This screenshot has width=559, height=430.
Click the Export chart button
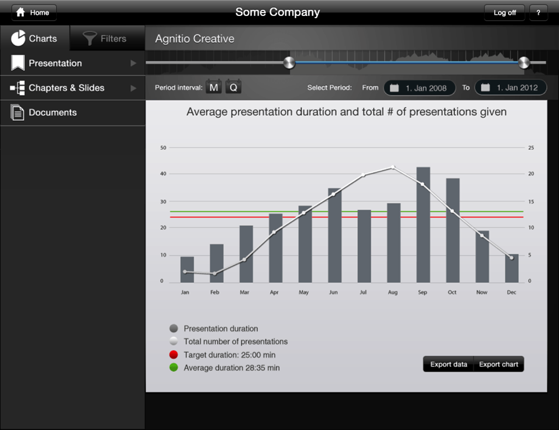[x=498, y=364]
